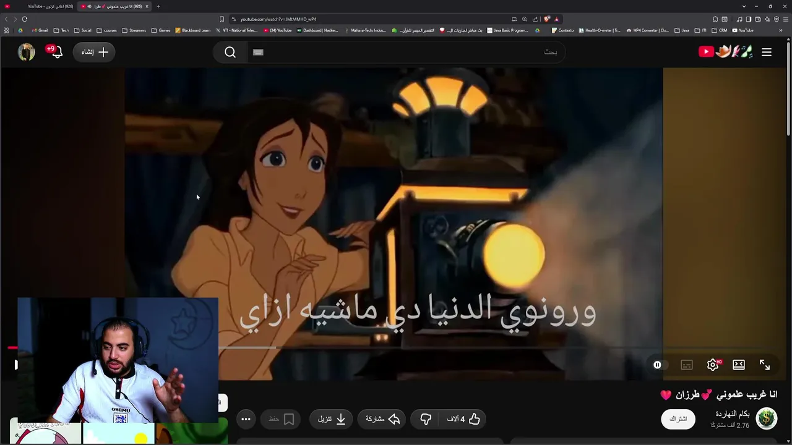Switch to theater mode in player
This screenshot has height=445, width=792.
(739, 365)
